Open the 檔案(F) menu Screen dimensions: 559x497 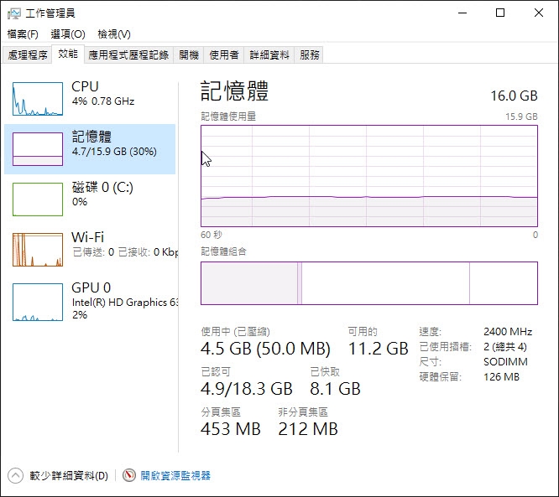tap(23, 34)
